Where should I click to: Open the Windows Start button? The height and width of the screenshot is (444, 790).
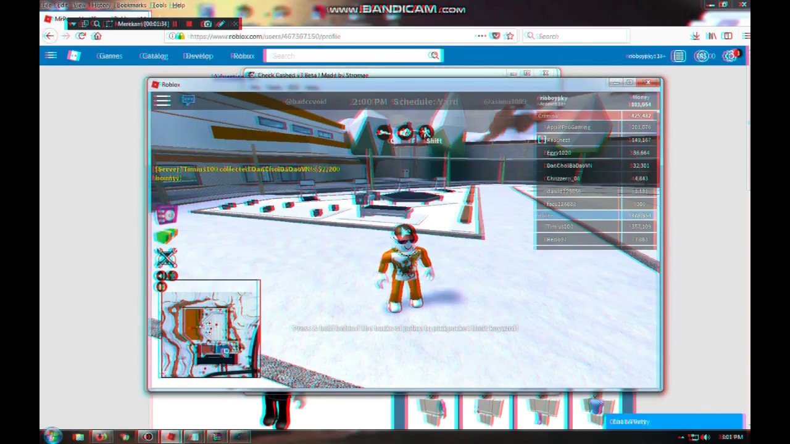pos(52,437)
